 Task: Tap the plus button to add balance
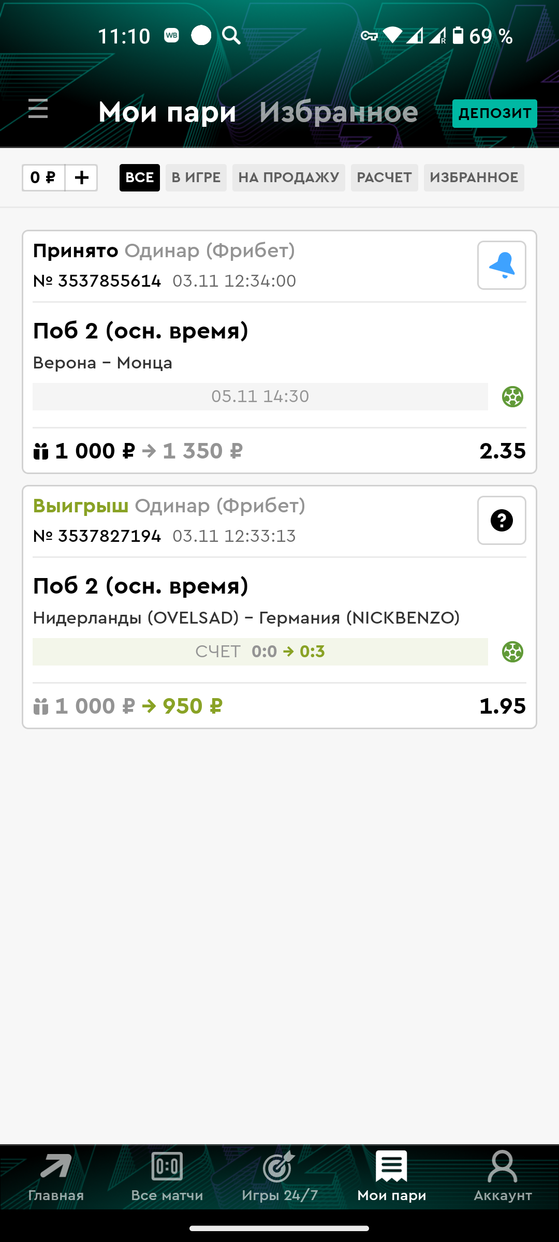(82, 178)
